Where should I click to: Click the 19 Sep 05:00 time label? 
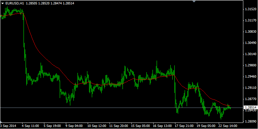point(206,126)
